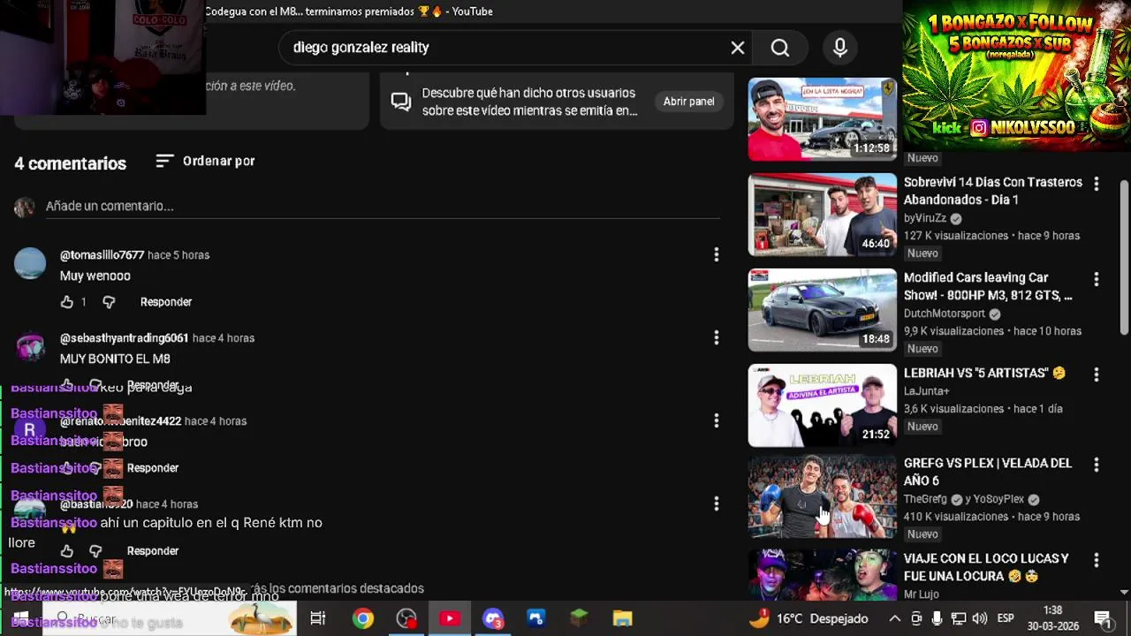Open the 1:12:58 video thumbnail

pos(823,119)
